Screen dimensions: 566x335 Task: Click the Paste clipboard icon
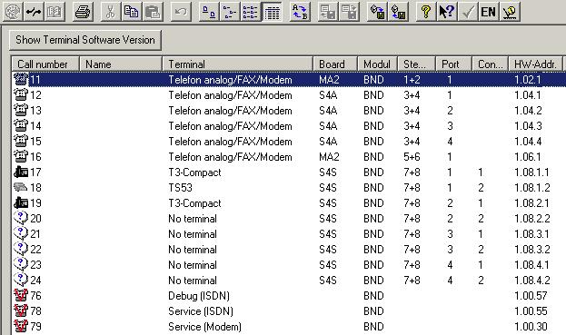tap(153, 12)
